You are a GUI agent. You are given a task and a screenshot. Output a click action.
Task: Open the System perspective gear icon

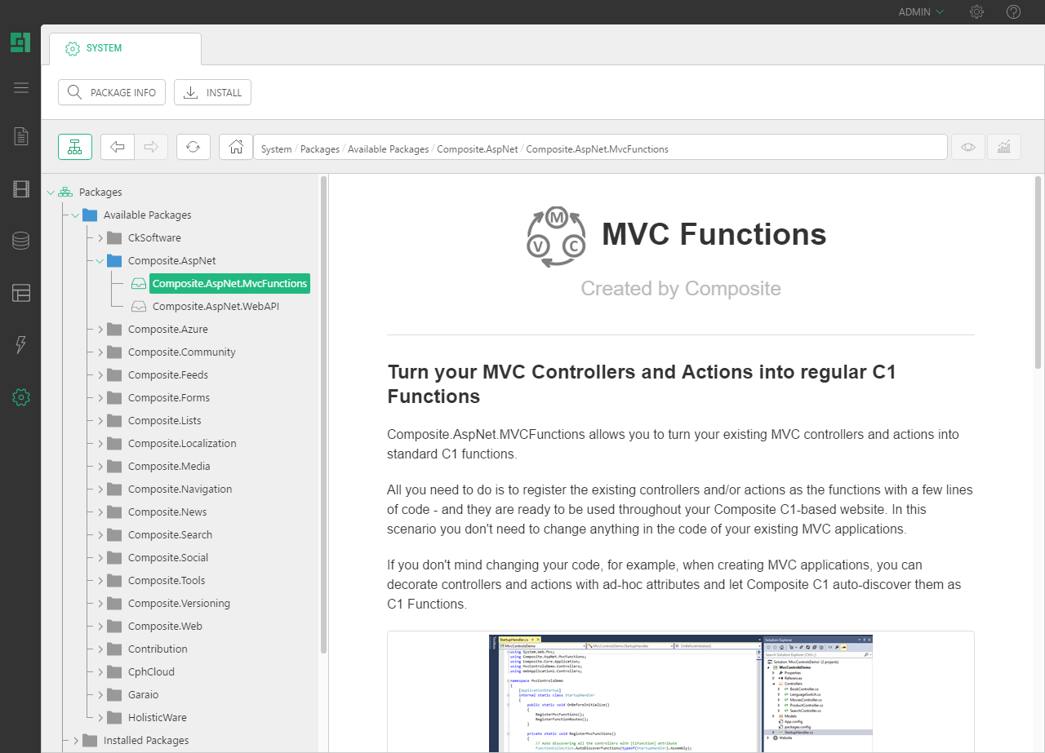pos(21,397)
